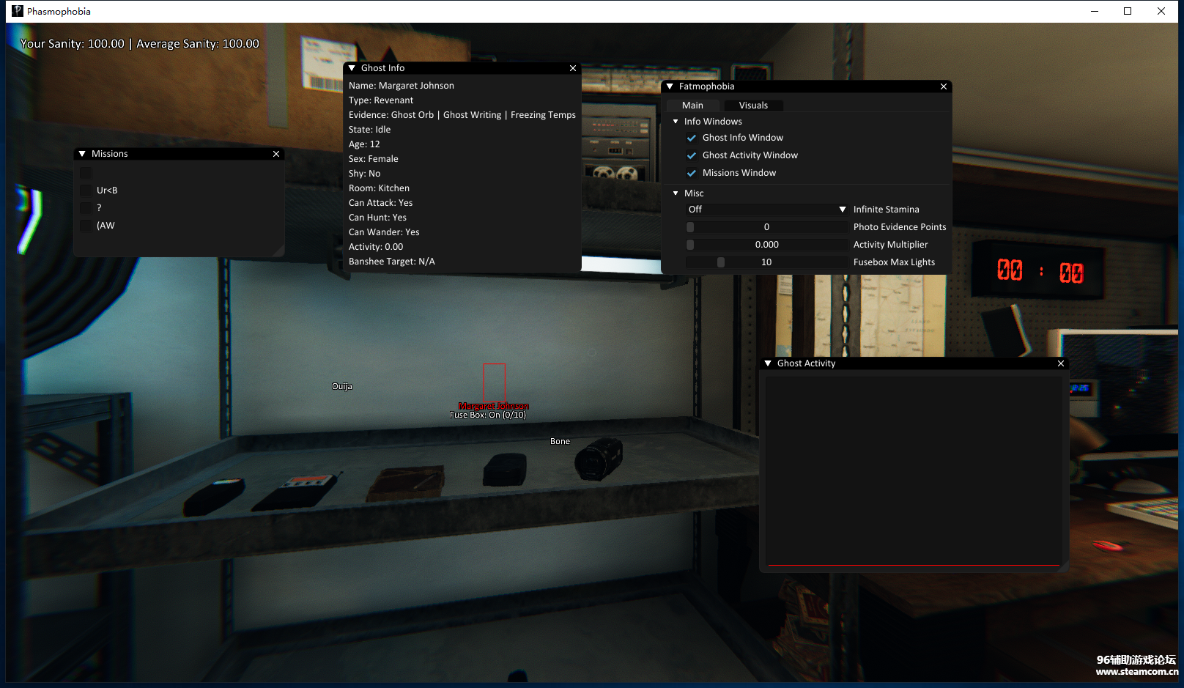The width and height of the screenshot is (1184, 688).
Task: Select the Main tab
Action: (x=692, y=106)
